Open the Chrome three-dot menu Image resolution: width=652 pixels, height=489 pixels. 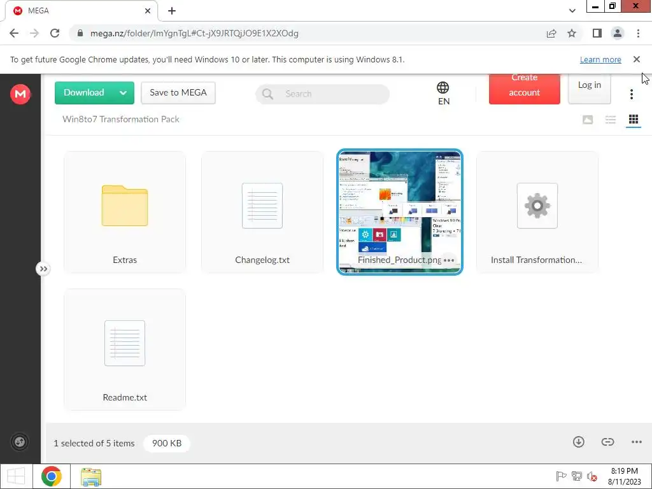[638, 33]
